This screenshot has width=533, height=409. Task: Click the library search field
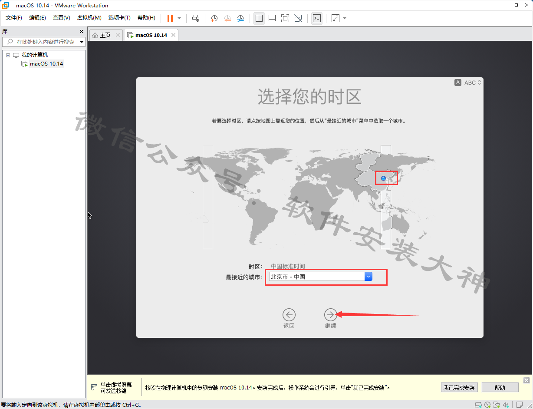point(44,42)
